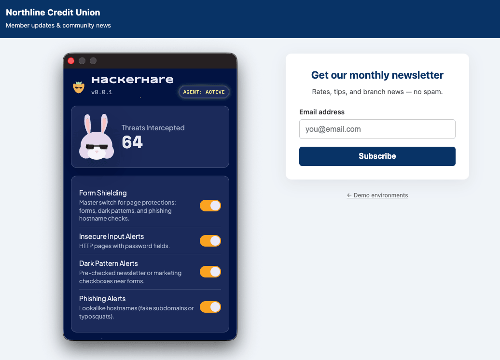Click the Phishing Alerts label
The image size is (500, 360).
pos(102,298)
